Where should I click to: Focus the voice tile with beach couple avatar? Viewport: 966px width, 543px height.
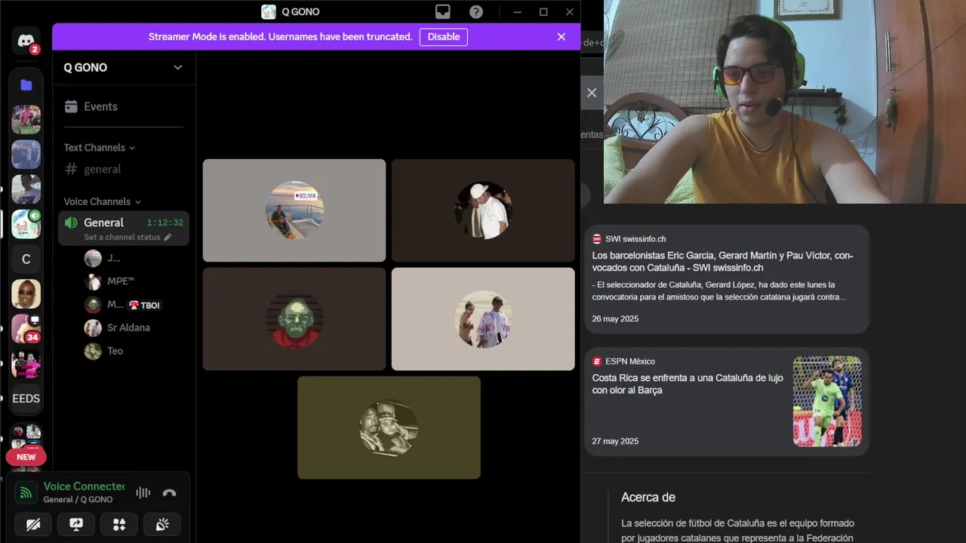(x=483, y=319)
